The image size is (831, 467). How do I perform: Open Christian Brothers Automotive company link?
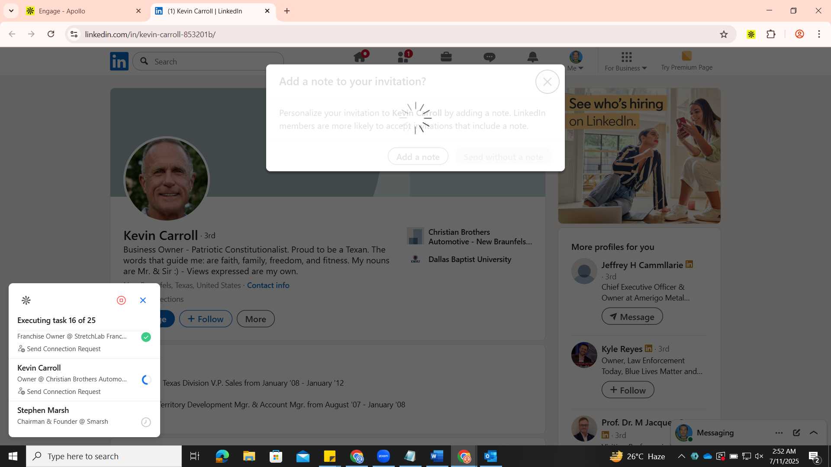click(470, 237)
